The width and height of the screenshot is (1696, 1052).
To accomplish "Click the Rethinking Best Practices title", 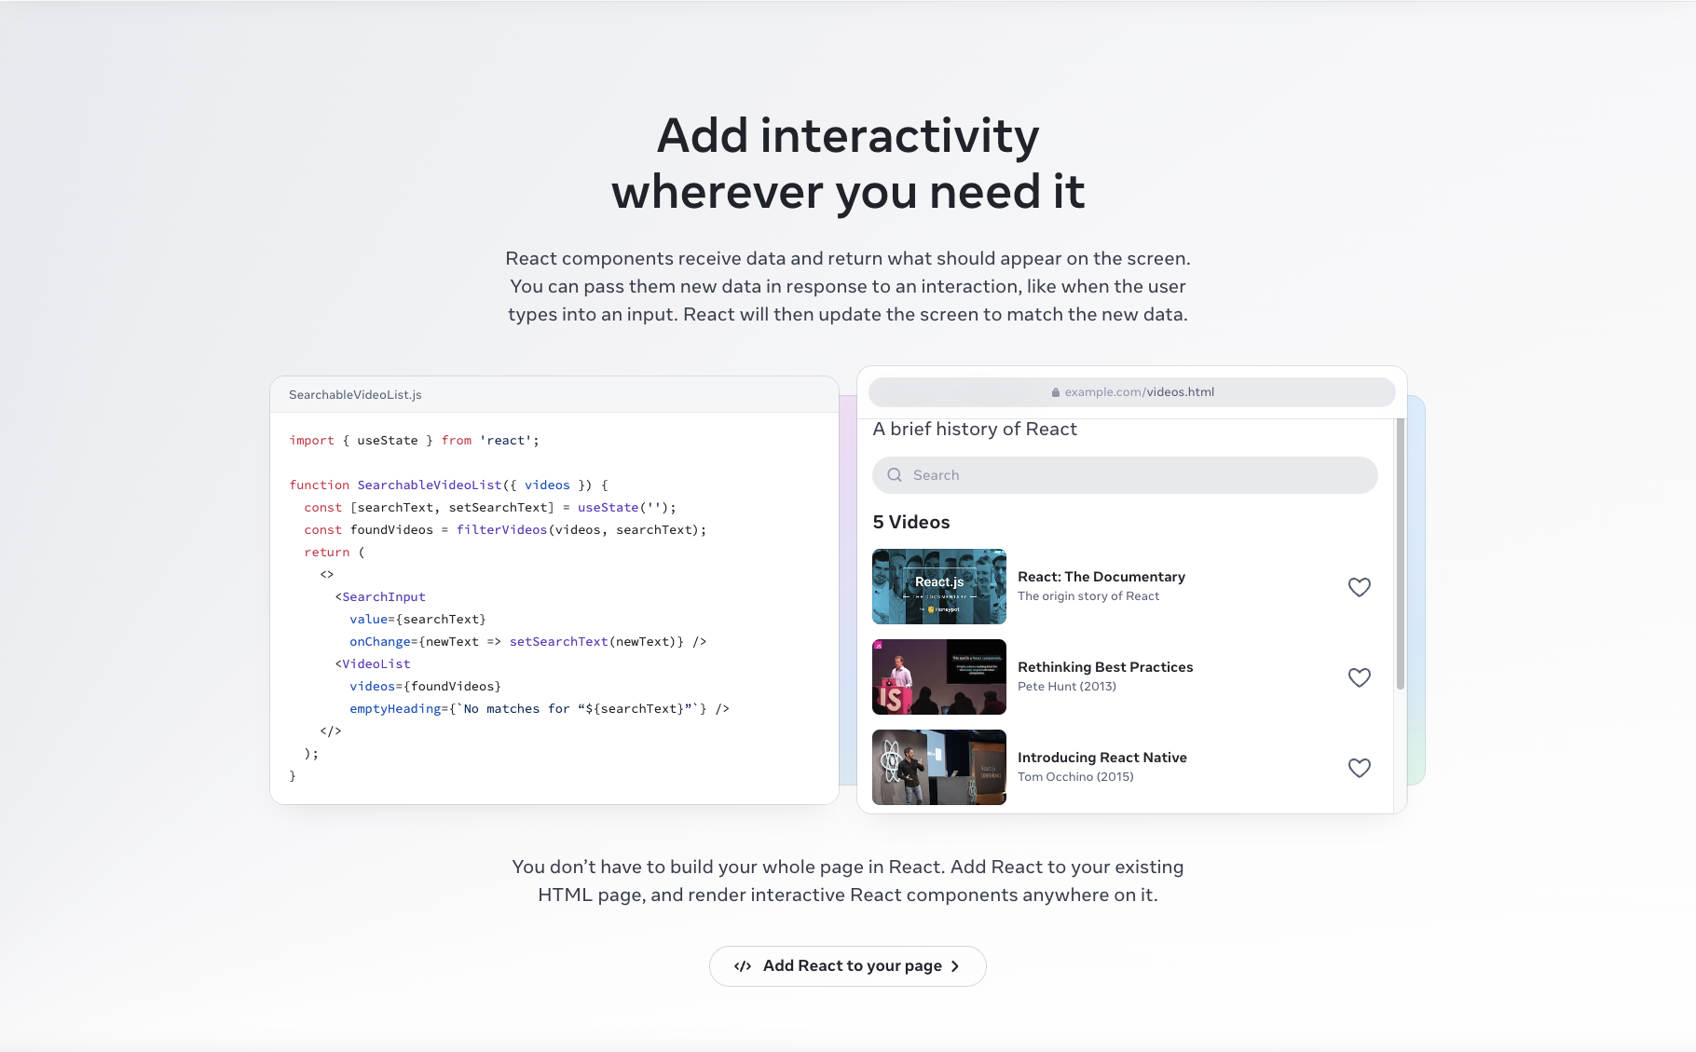I will pos(1105,667).
